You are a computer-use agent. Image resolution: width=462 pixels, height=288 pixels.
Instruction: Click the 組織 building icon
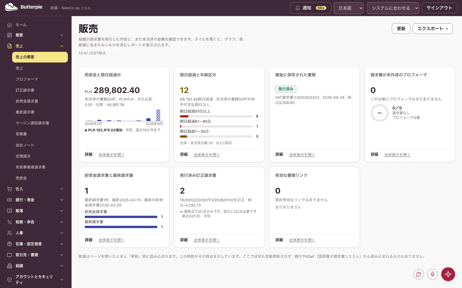(x=10, y=266)
